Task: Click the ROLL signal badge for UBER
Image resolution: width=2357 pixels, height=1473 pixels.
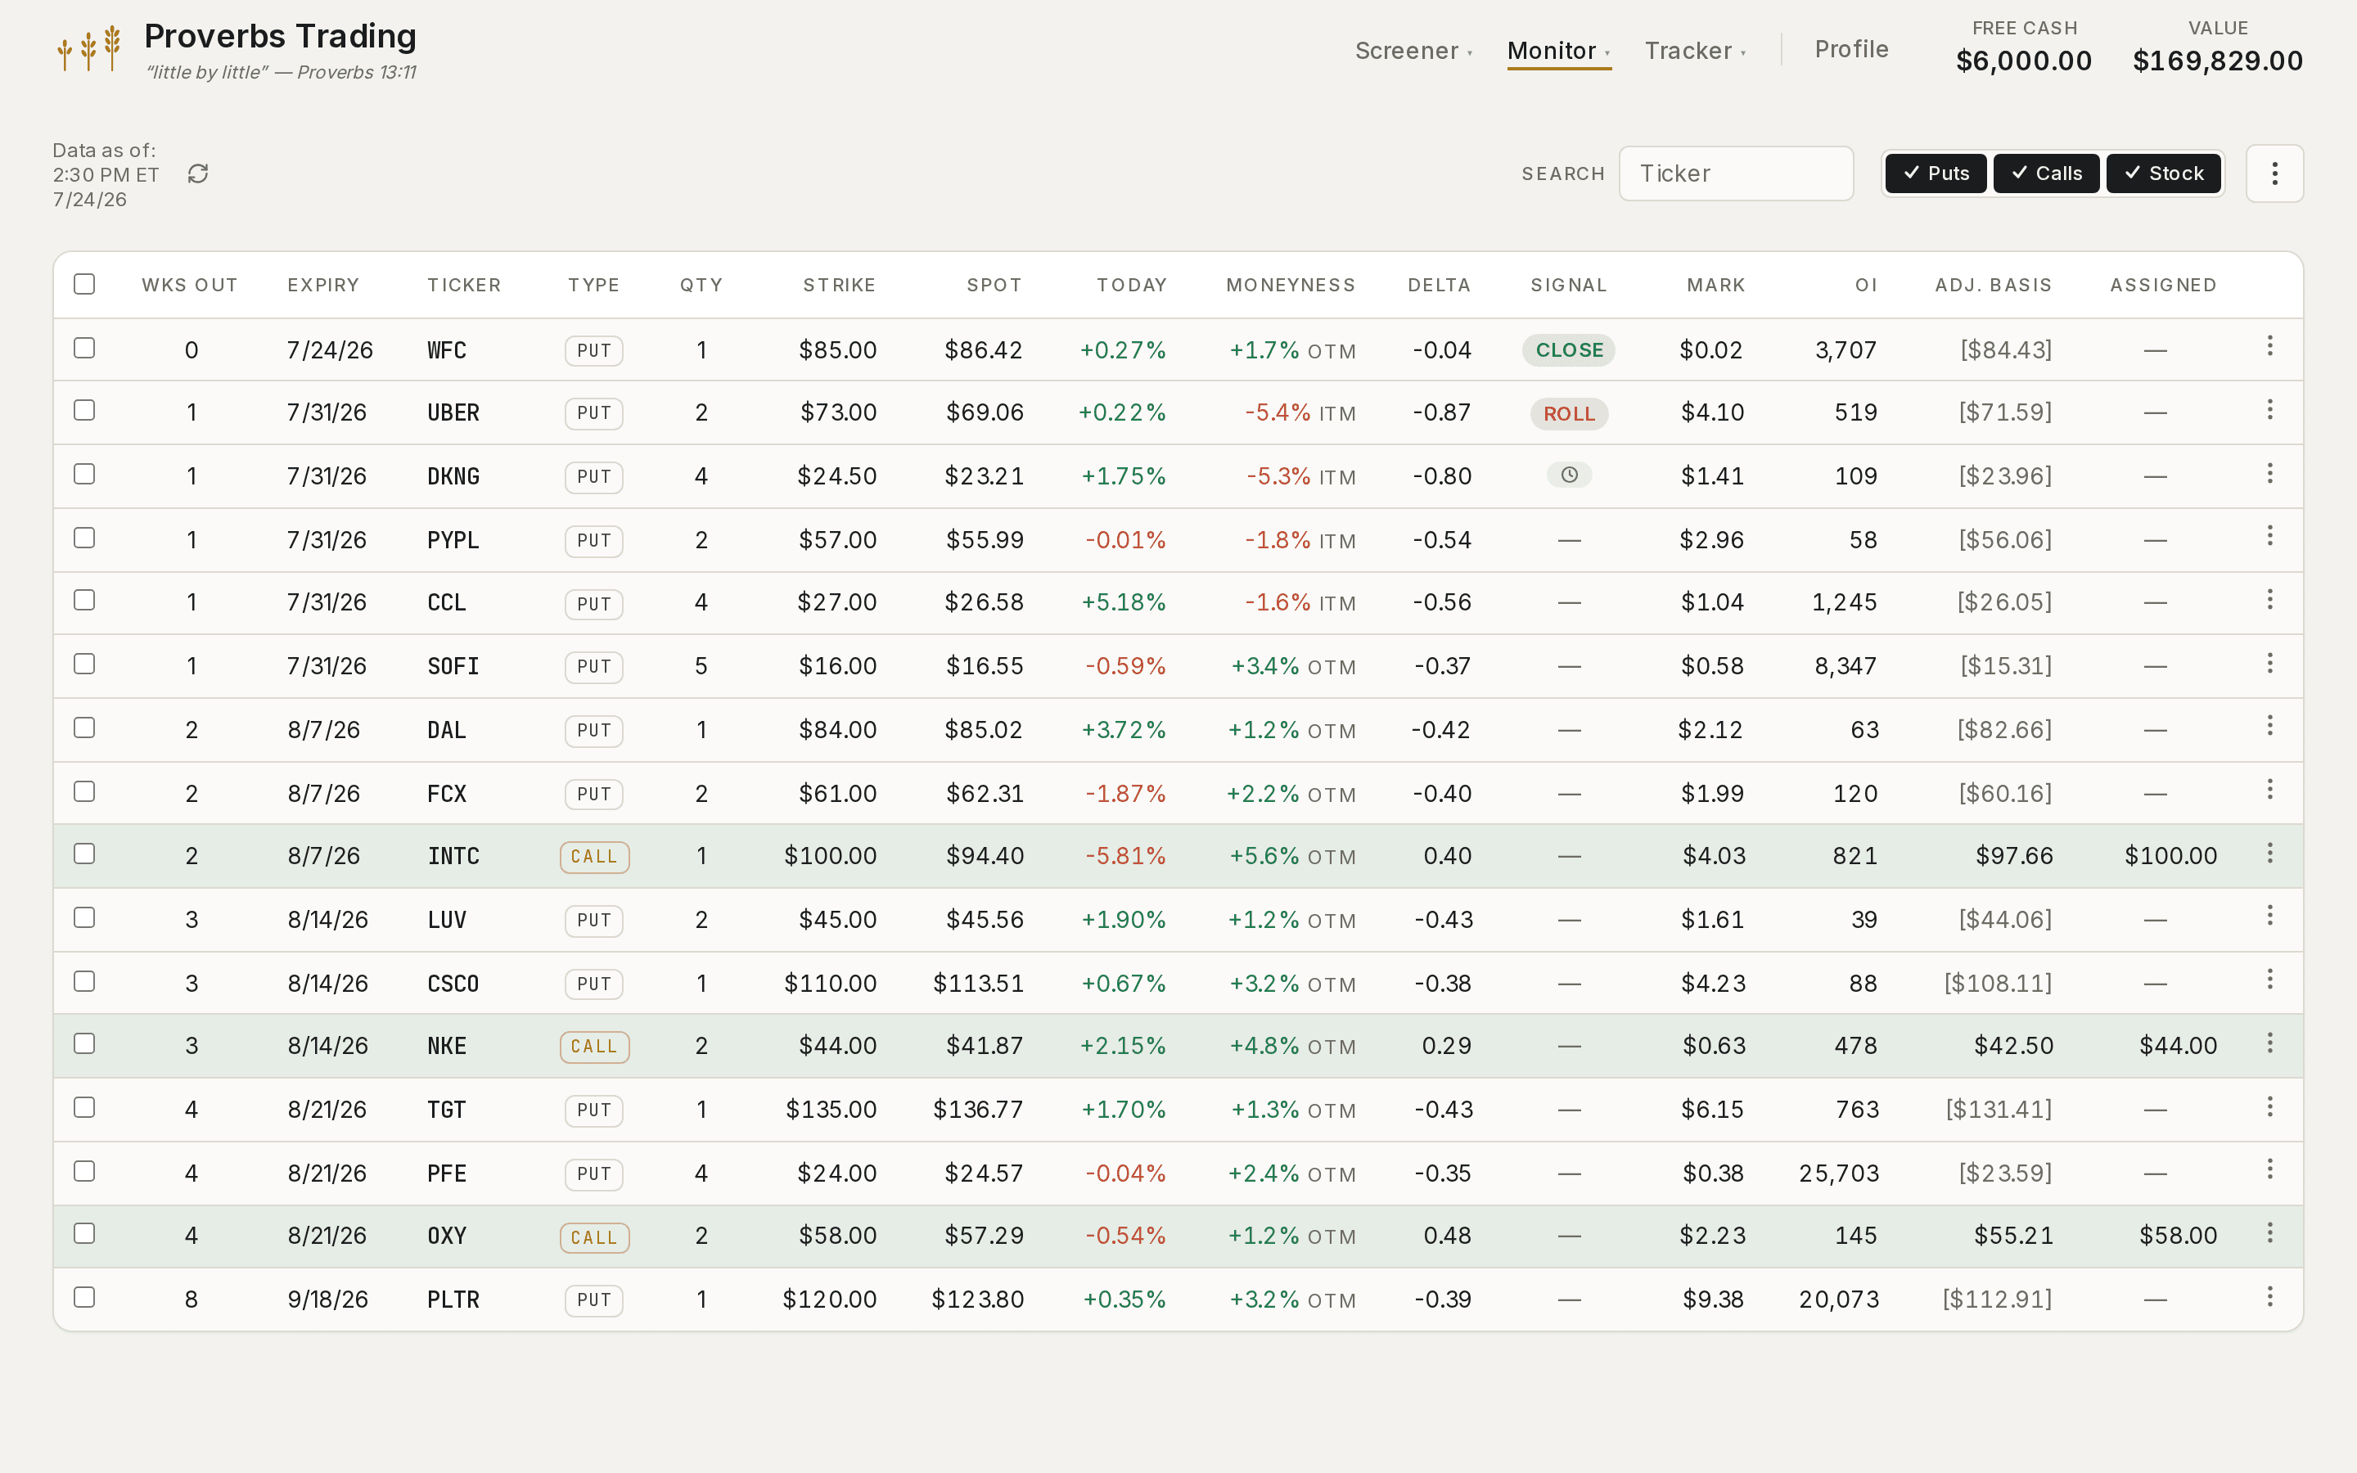Action: tap(1569, 413)
